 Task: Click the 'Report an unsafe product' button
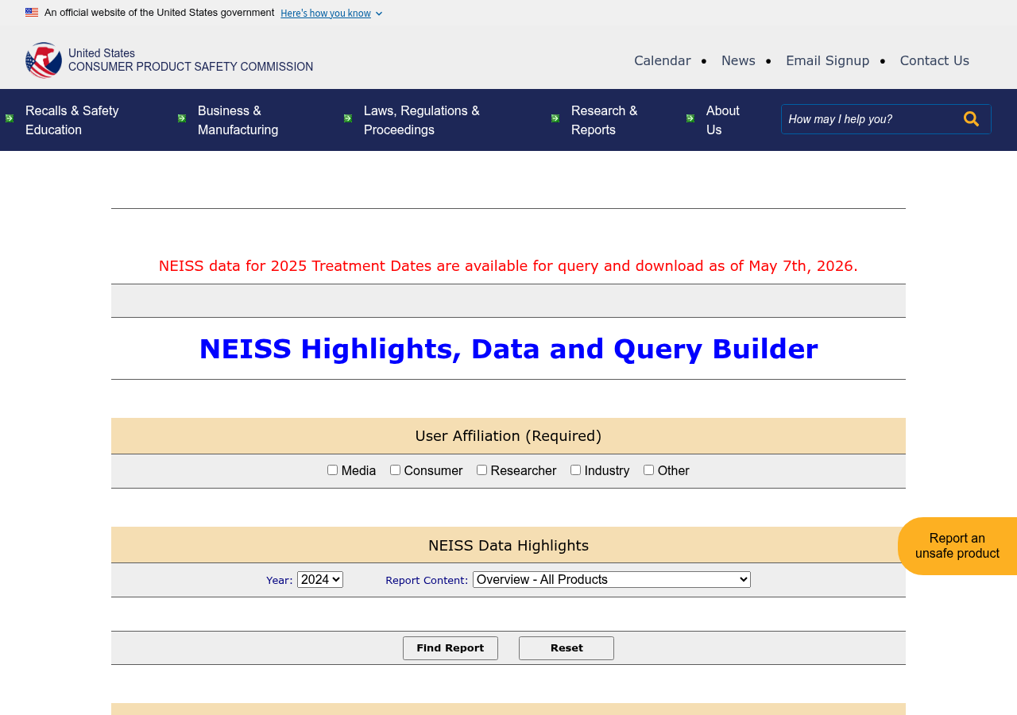pos(957,546)
